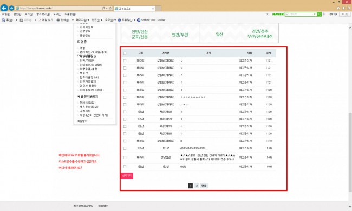Click the browser forward arrow button
352x211 pixels.
(x=11, y=8)
